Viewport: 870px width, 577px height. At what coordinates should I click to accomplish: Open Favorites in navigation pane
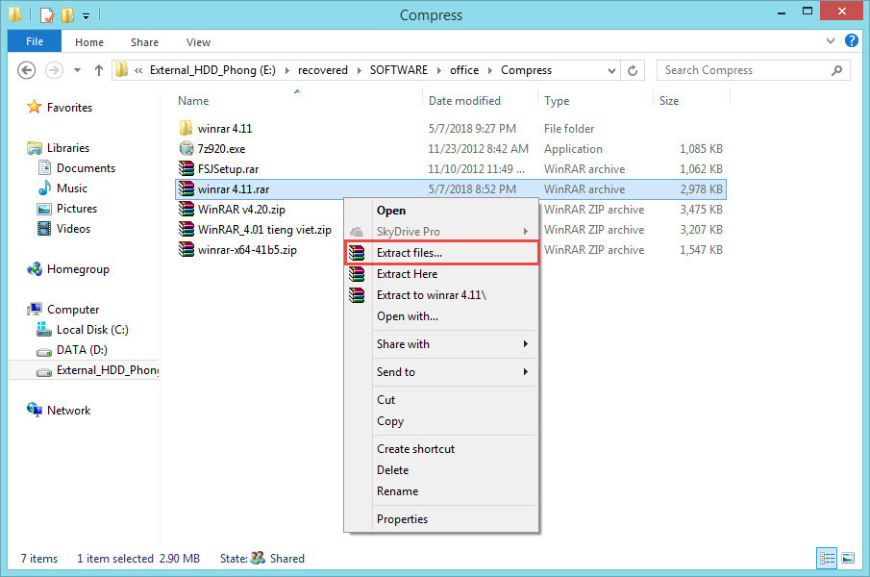click(69, 108)
